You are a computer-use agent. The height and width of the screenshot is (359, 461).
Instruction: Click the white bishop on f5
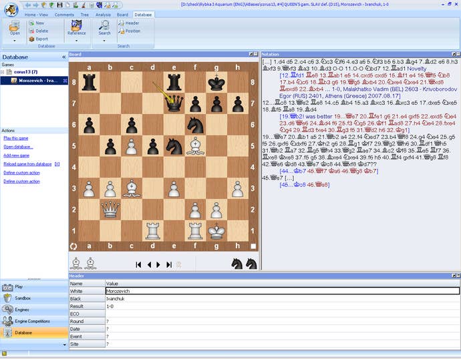click(196, 146)
